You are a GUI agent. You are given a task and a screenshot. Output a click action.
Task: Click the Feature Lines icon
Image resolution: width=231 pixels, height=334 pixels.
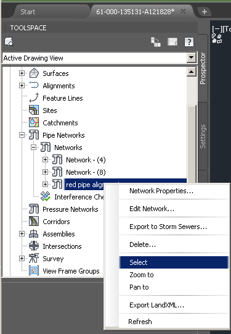coord(34,98)
